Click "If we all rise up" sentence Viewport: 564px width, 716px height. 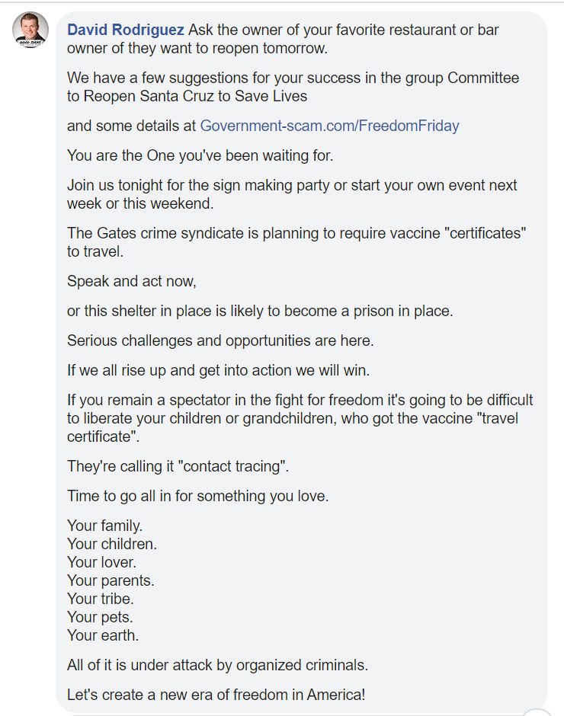pos(219,370)
